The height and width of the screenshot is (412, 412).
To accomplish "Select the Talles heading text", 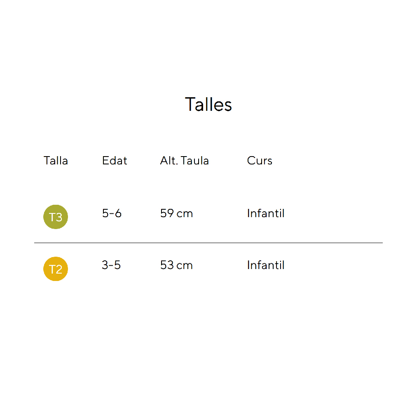I will [x=208, y=104].
